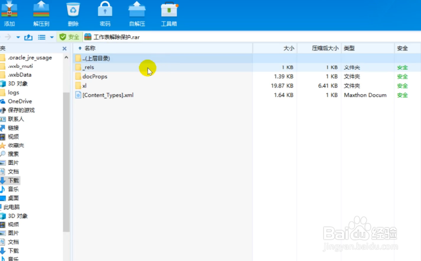Select the highlighted 下载 folder in the tree

point(13,181)
